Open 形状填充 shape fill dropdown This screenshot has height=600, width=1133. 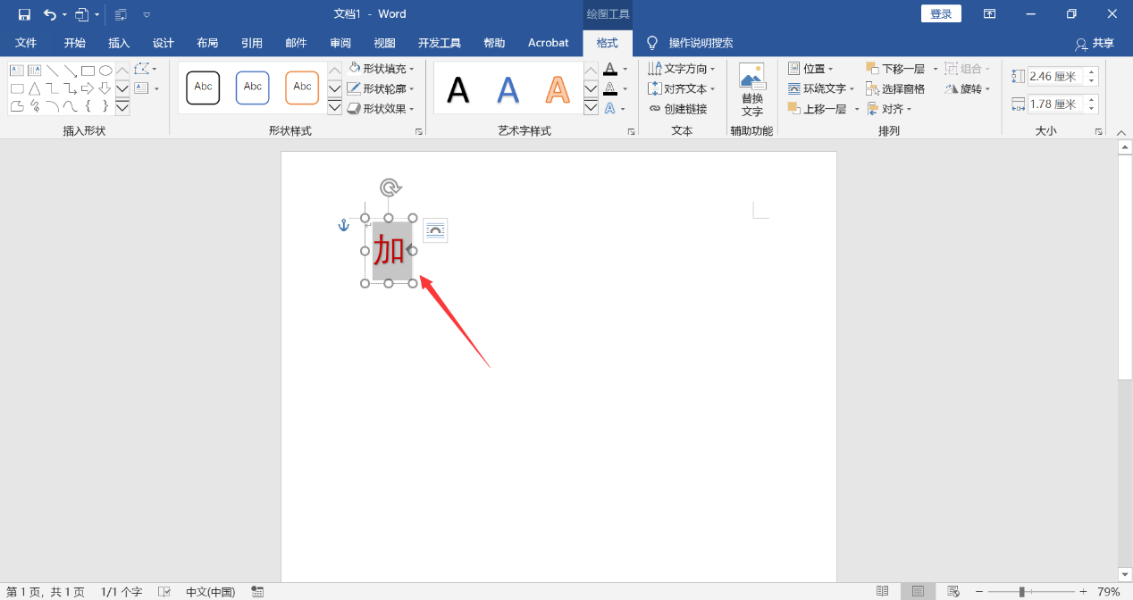382,69
